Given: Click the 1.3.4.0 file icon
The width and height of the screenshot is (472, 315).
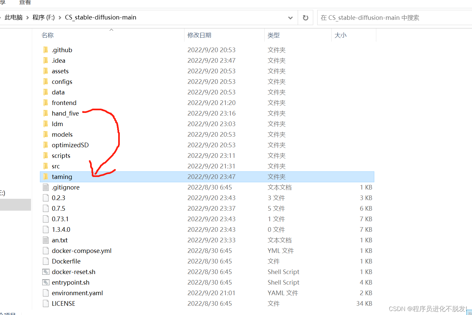Looking at the screenshot, I should [x=46, y=229].
